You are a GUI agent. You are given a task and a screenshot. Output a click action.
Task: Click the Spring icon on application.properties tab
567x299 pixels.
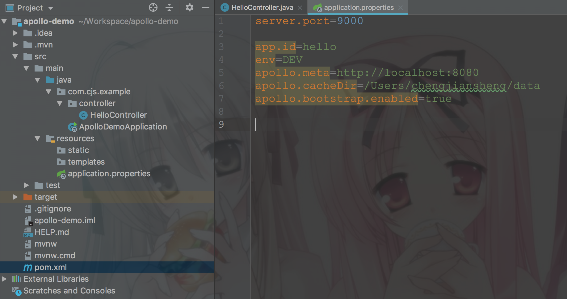click(x=317, y=8)
